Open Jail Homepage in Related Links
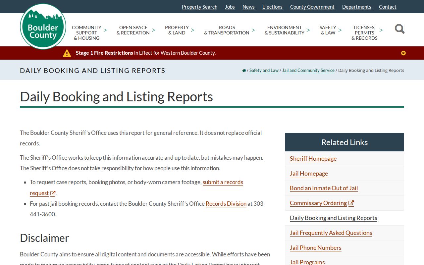 (309, 174)
